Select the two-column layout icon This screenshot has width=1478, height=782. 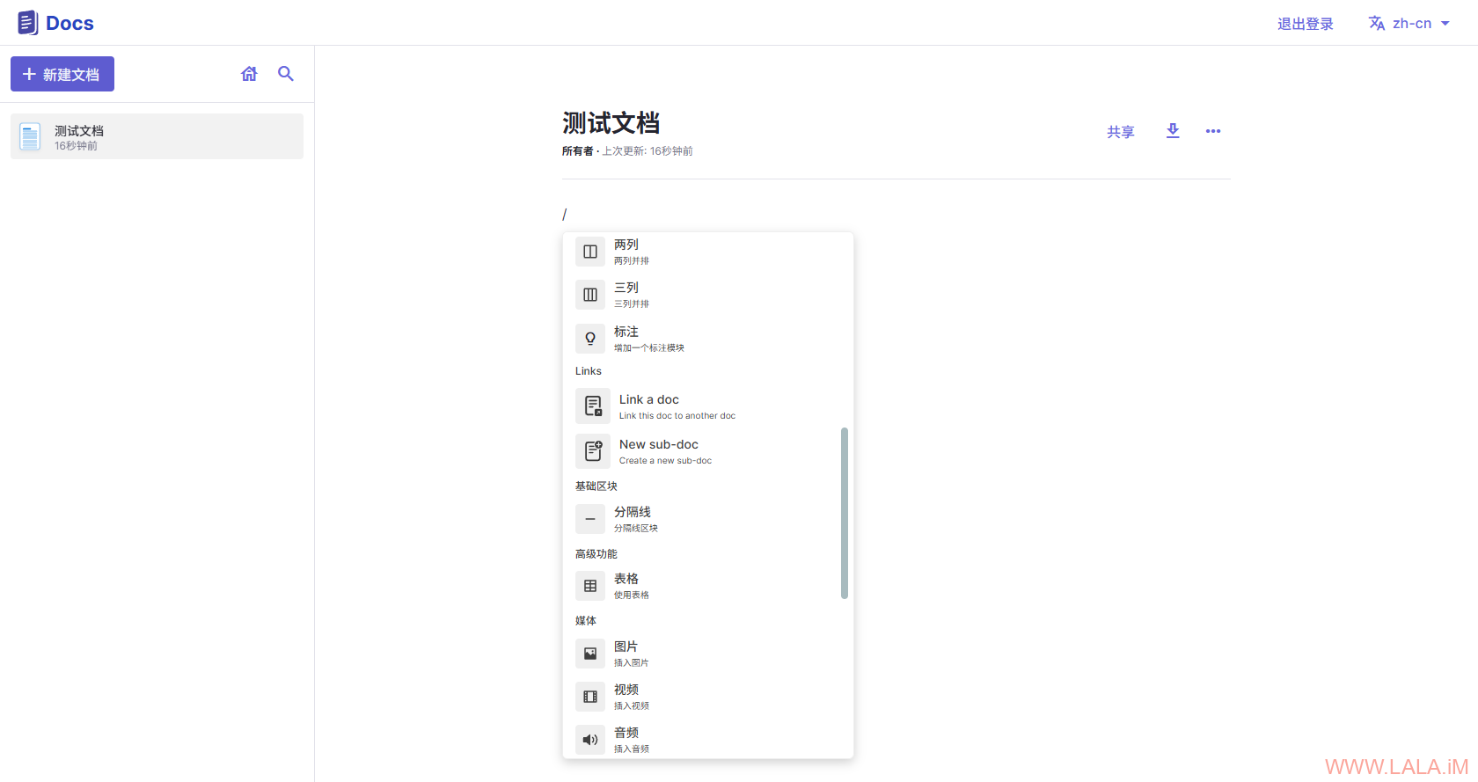click(590, 252)
